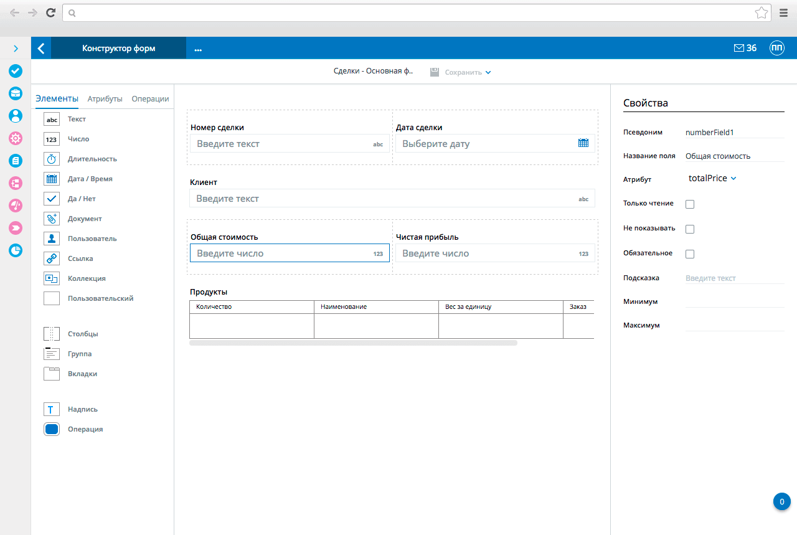The image size is (797, 535).
Task: Open the pie chart reports icon
Action: pos(16,250)
